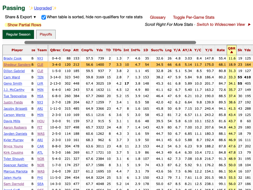Open the Glossary link

158,17
